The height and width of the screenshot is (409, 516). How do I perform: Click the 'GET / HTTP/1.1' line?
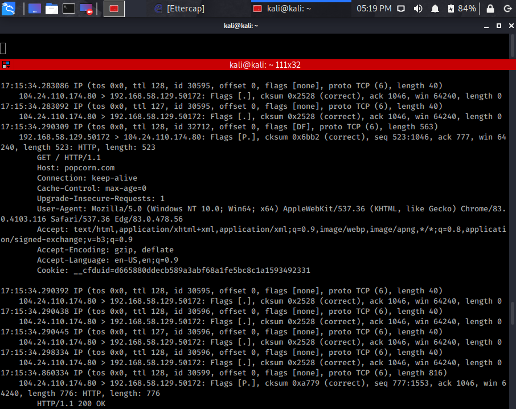[x=69, y=158]
